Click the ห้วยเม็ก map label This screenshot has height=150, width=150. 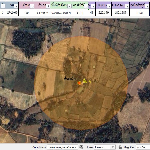(x=70, y=79)
